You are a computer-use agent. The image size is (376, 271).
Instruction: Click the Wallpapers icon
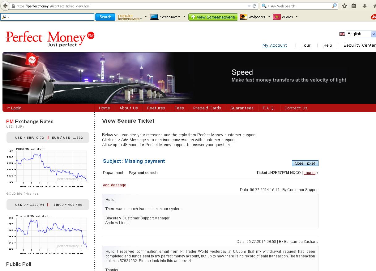point(244,17)
